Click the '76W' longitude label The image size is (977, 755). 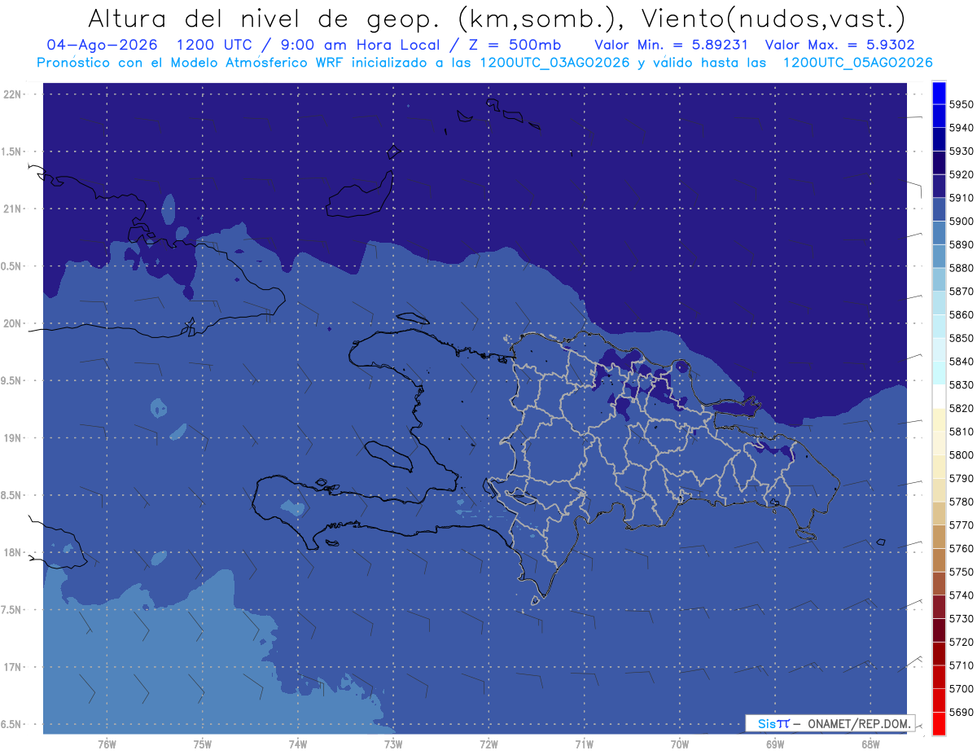point(107,744)
